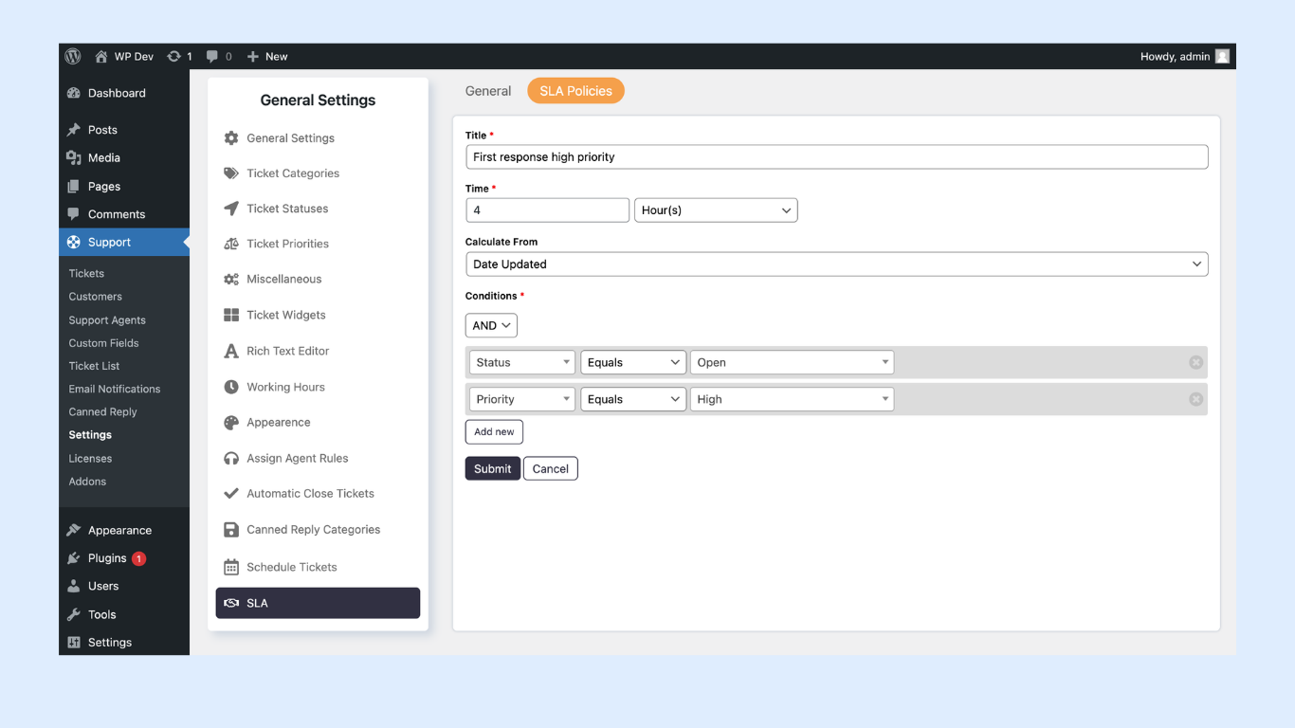Expand the Calculate From dropdown
This screenshot has width=1295, height=728.
(x=836, y=264)
